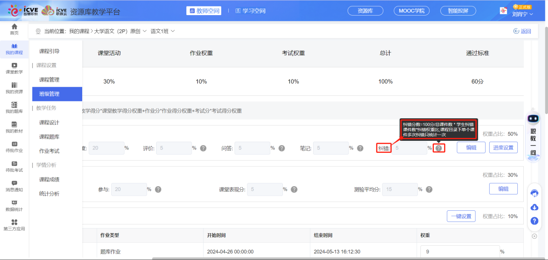548x260 pixels.
Task: Click the 进度设置 button
Action: click(x=503, y=147)
